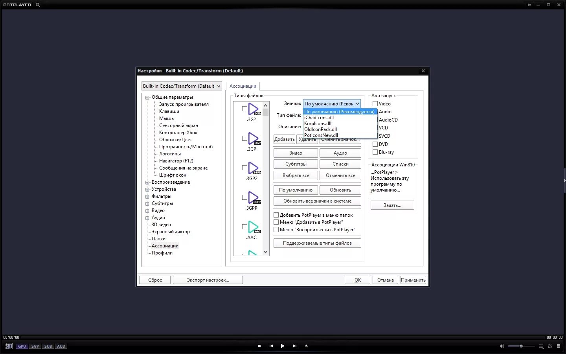Viewport: 566px width, 354px height.
Task: Choose OldIconPack.dll in the icons list
Action: click(x=340, y=129)
